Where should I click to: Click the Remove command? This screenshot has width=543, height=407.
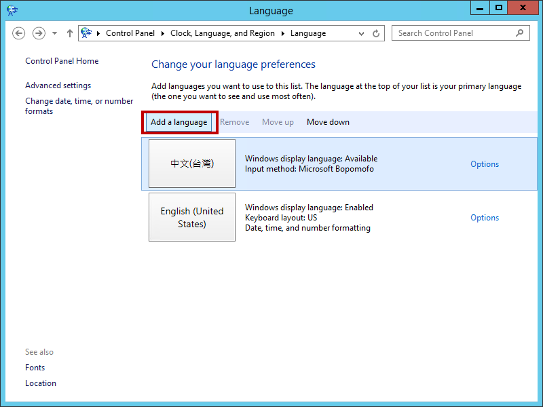pos(234,122)
